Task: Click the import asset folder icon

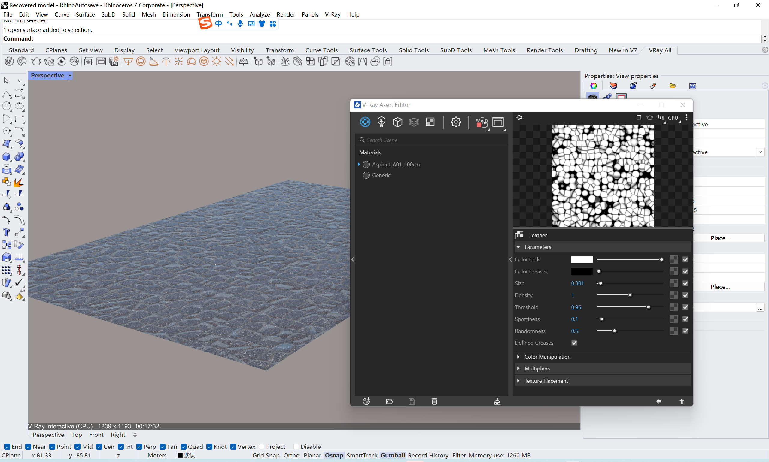Action: (389, 401)
